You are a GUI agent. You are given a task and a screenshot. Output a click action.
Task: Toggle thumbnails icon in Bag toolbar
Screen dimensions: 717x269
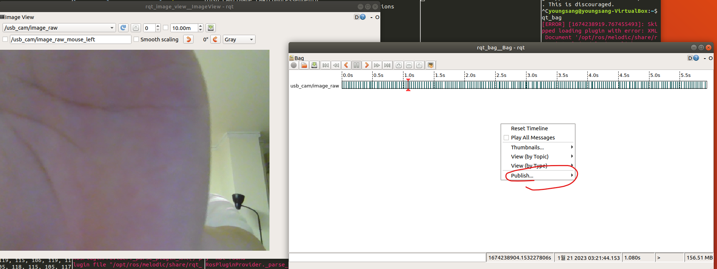pyautogui.click(x=431, y=65)
